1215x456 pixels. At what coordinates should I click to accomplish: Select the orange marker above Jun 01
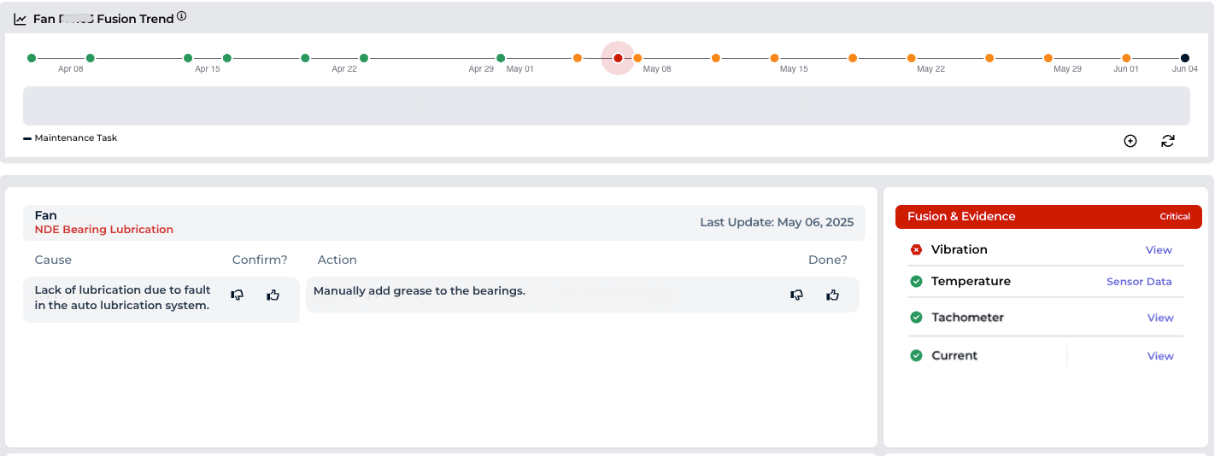pyautogui.click(x=1126, y=58)
